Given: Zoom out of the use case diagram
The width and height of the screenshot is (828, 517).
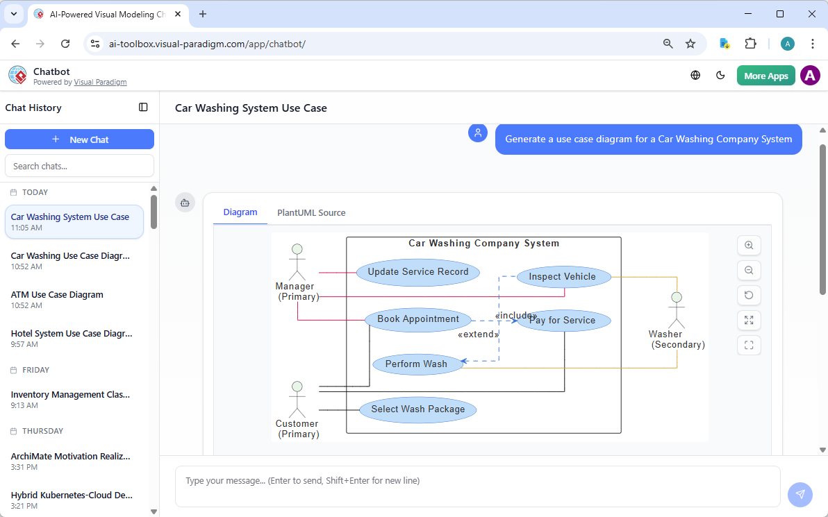Looking at the screenshot, I should [749, 270].
